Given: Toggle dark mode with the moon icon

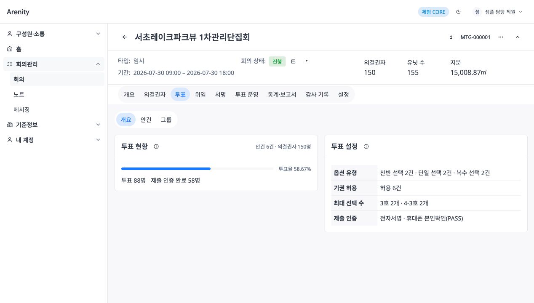Looking at the screenshot, I should pos(459,12).
